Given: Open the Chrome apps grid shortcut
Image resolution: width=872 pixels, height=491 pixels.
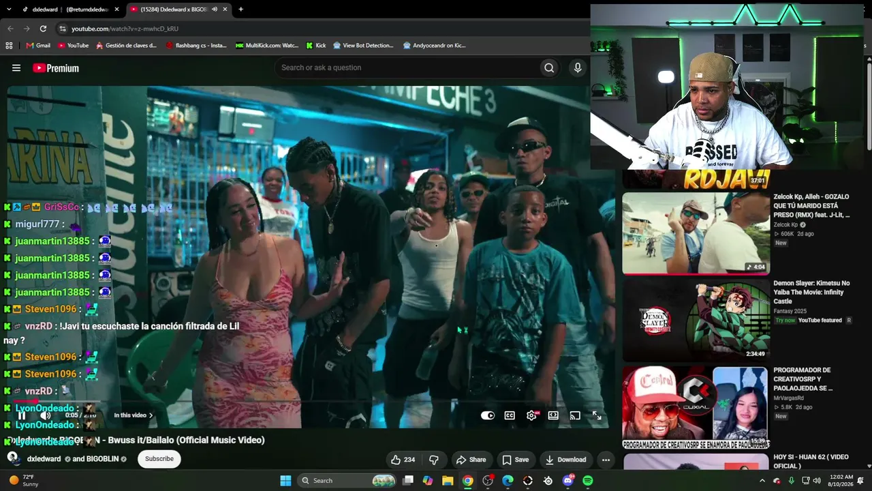Looking at the screenshot, I should (9, 46).
